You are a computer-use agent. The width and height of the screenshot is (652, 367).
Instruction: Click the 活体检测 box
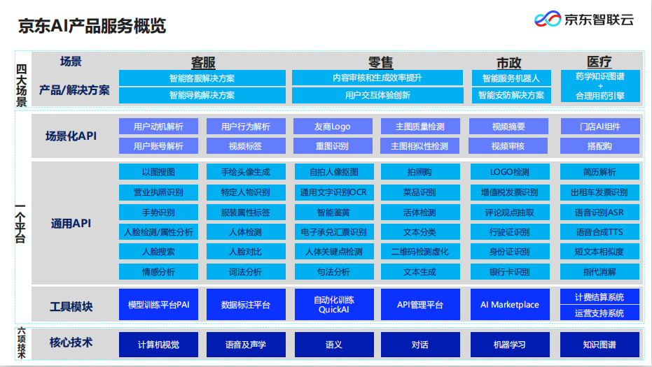(x=420, y=212)
